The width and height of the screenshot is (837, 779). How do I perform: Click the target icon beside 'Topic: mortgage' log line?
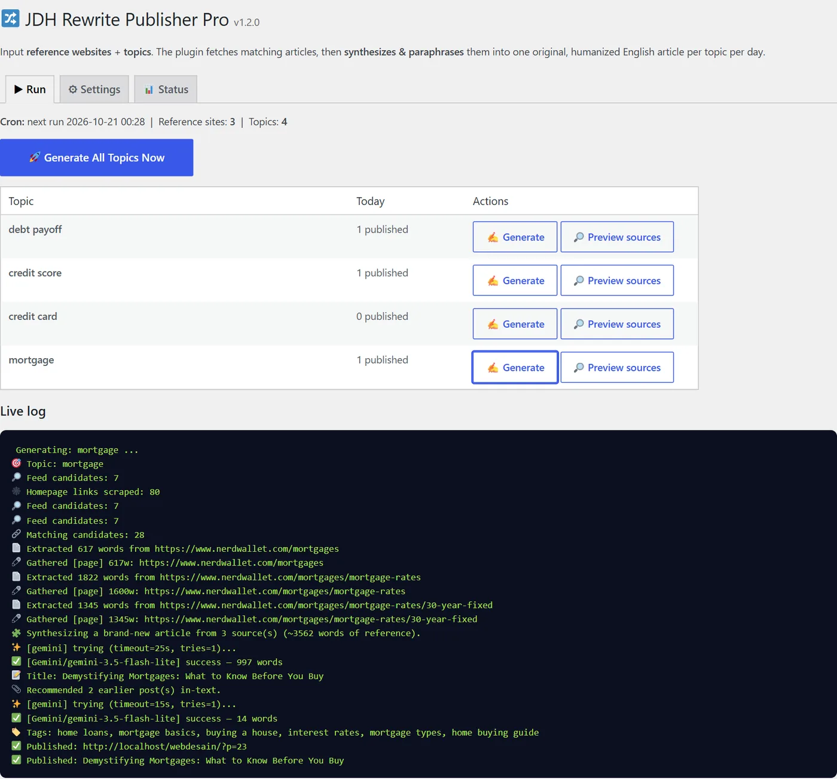pos(16,463)
